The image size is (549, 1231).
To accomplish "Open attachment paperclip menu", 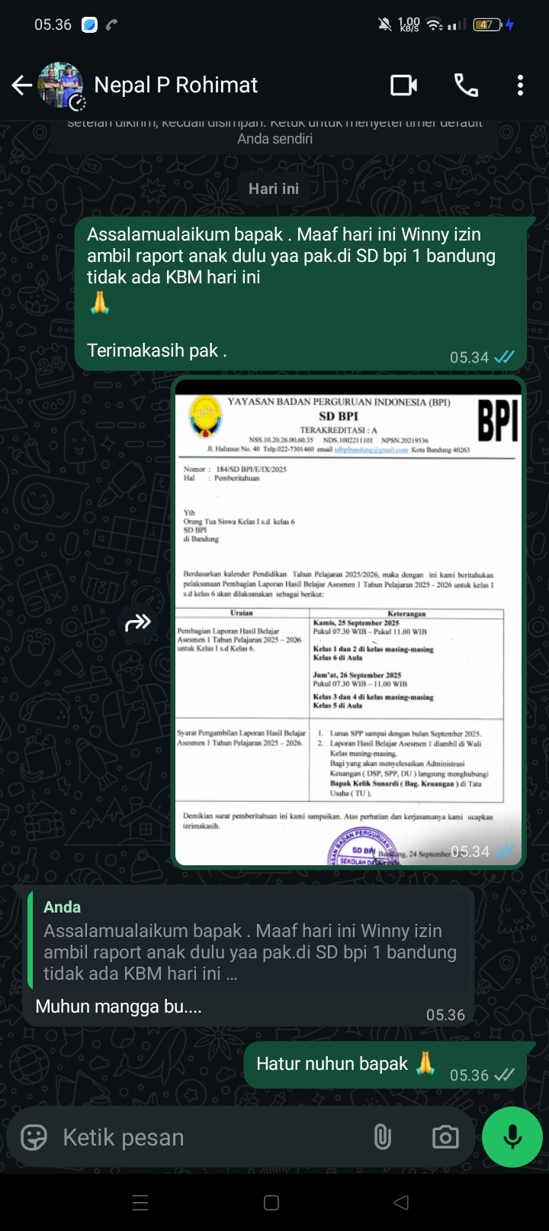I will click(383, 1137).
